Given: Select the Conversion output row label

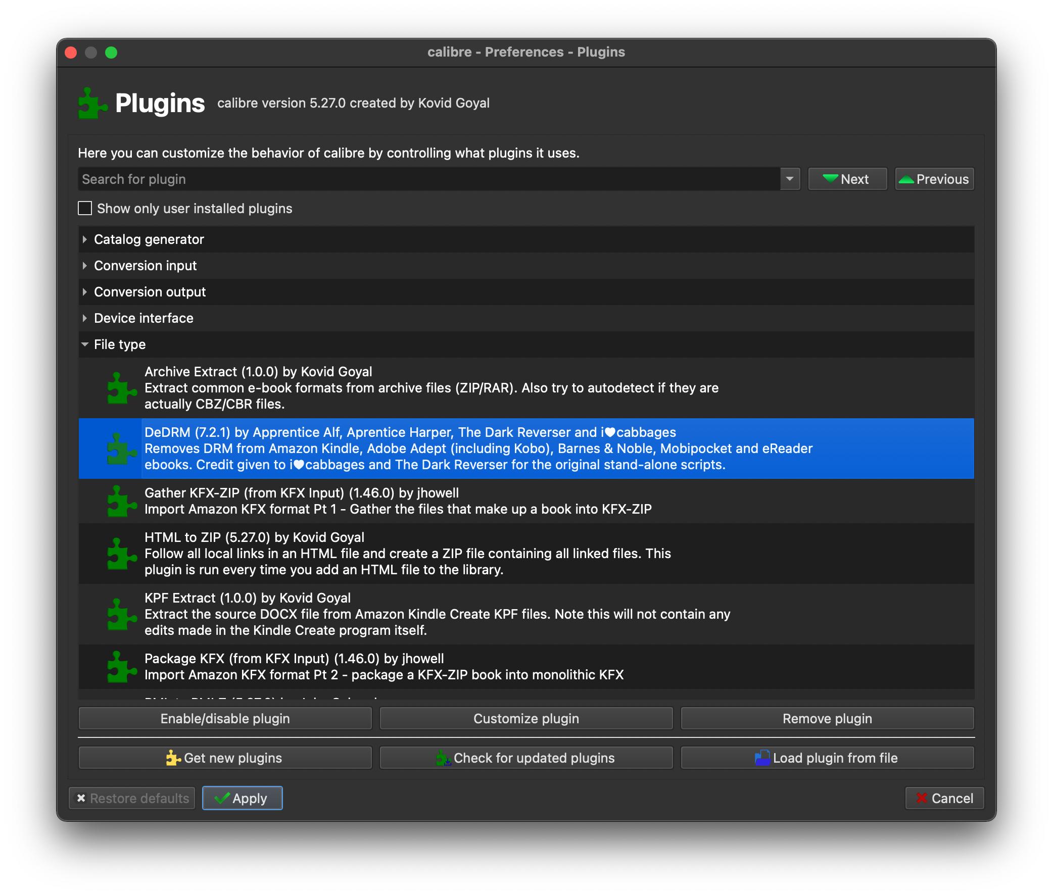Looking at the screenshot, I should pos(150,292).
